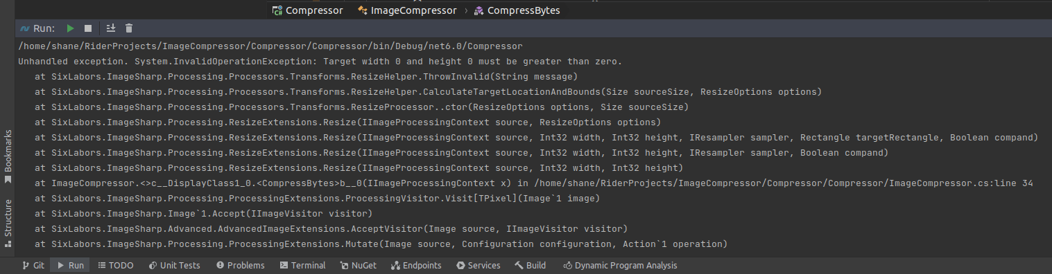This screenshot has height=274, width=1052.
Task: Open the Endpoints tool window
Action: [x=416, y=265]
